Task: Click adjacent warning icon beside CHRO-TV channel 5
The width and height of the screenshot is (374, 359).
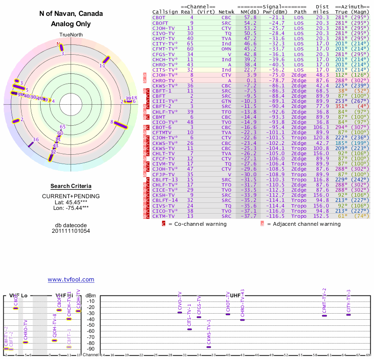Action: [145, 80]
